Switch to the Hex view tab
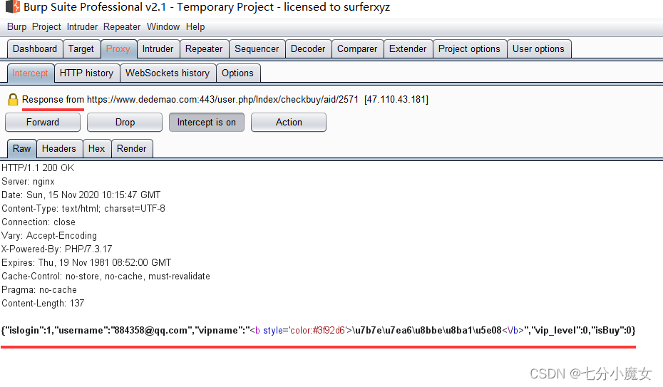 (x=97, y=149)
